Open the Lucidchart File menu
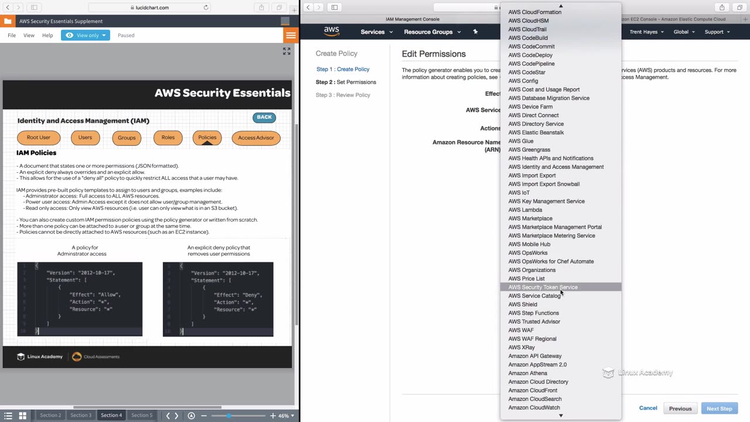Image resolution: width=750 pixels, height=422 pixels. point(12,35)
